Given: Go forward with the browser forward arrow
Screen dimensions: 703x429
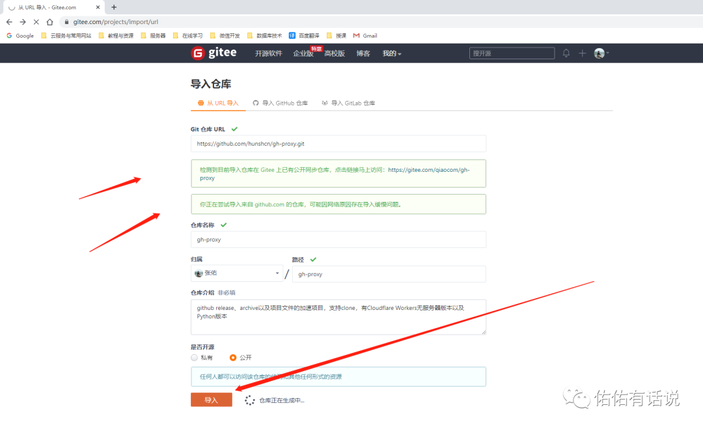Looking at the screenshot, I should coord(23,21).
